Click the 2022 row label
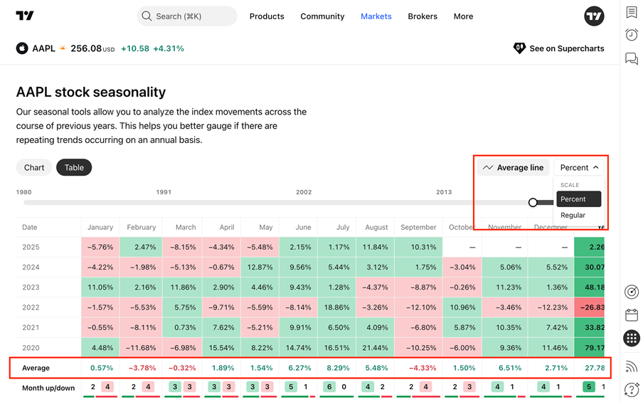643x402 pixels. click(31, 307)
